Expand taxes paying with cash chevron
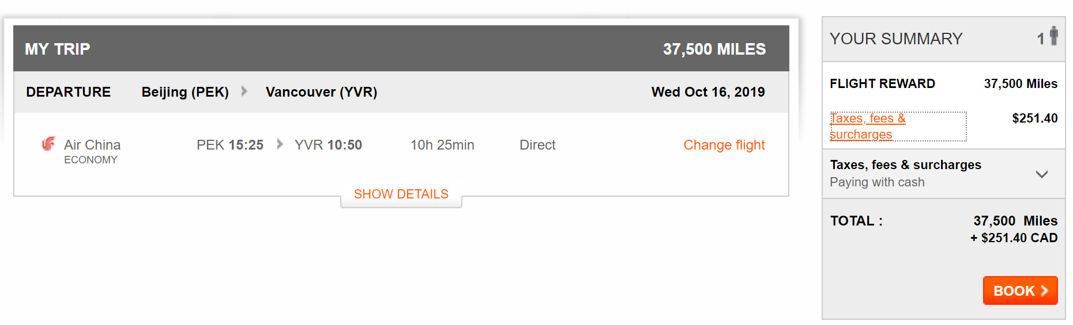1073x325 pixels. point(1041,174)
